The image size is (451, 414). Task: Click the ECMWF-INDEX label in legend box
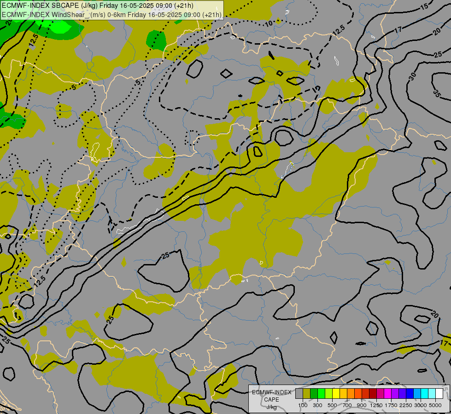(272, 392)
